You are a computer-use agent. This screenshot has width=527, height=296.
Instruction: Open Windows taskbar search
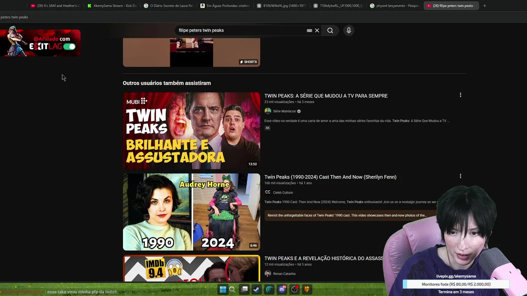tap(232, 289)
